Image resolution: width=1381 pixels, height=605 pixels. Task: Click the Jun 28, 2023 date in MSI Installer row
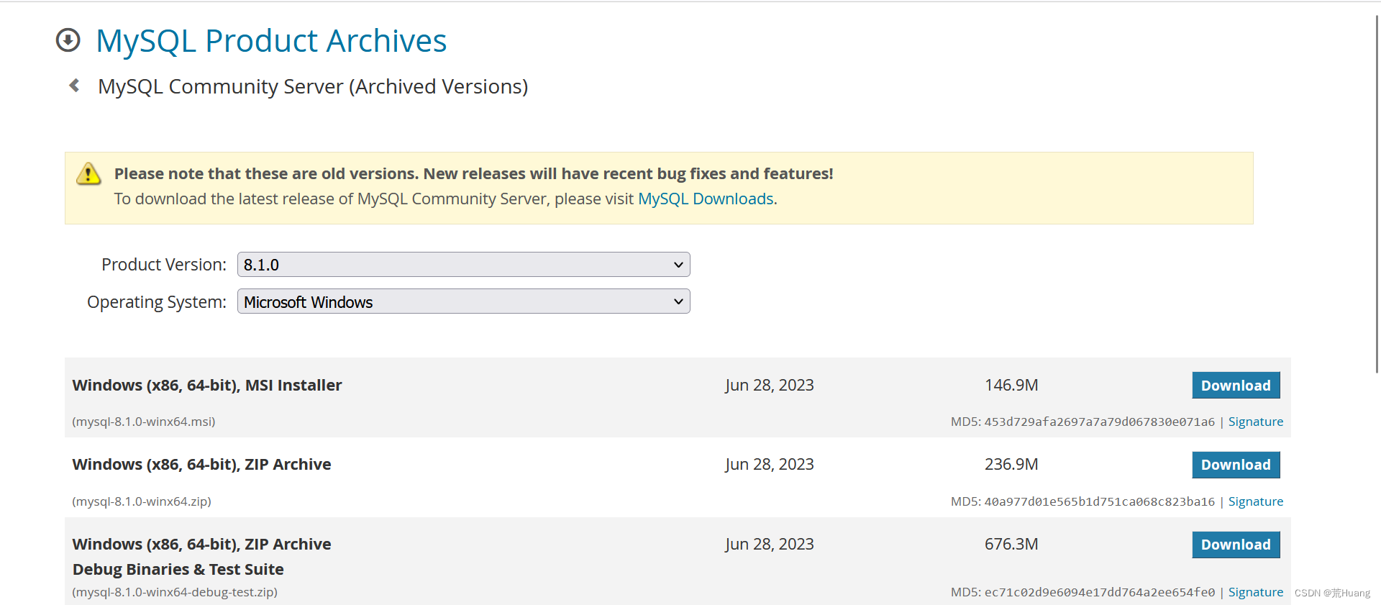(769, 385)
